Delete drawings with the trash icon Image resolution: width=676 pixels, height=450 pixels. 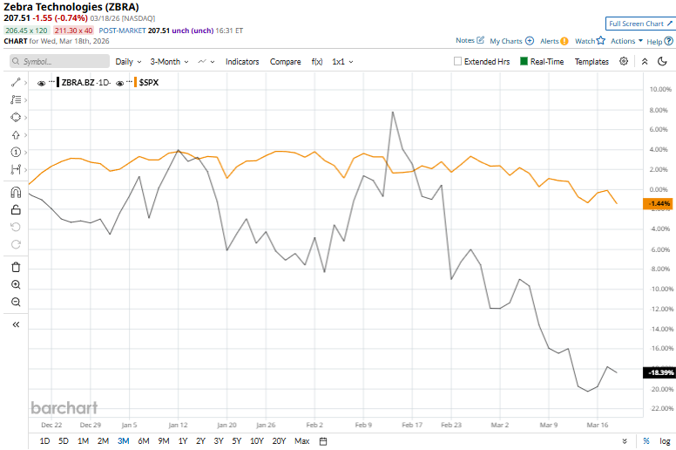click(x=16, y=267)
